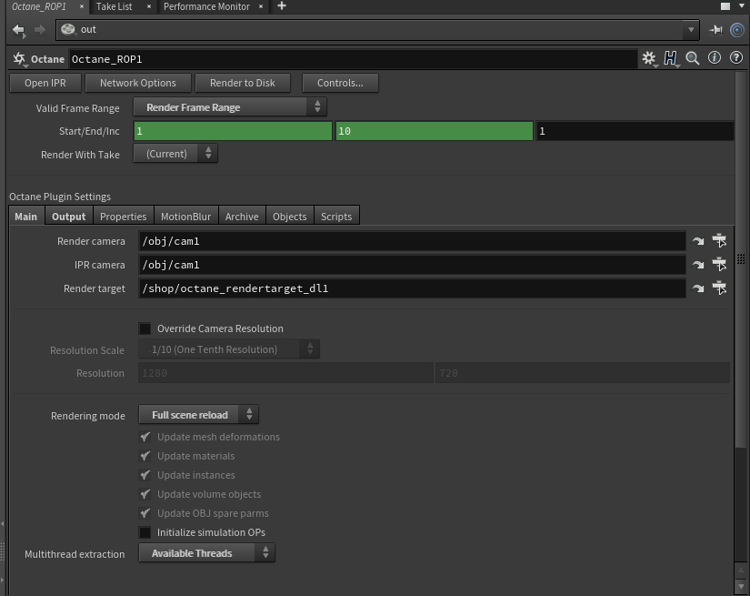
Task: Click the Open IPR button
Action: (x=45, y=83)
